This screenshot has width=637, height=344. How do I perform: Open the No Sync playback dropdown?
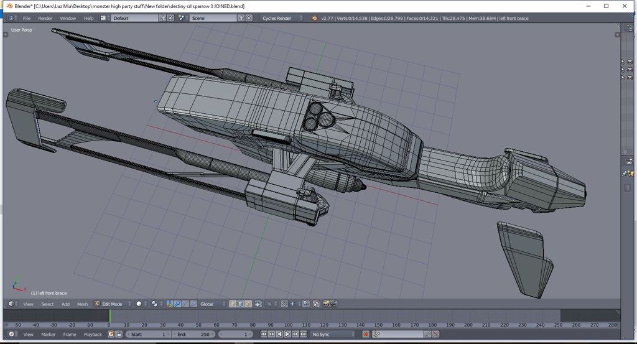coord(333,334)
